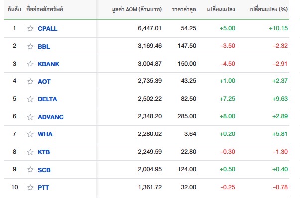Open the KBANK symbol page

[49, 64]
